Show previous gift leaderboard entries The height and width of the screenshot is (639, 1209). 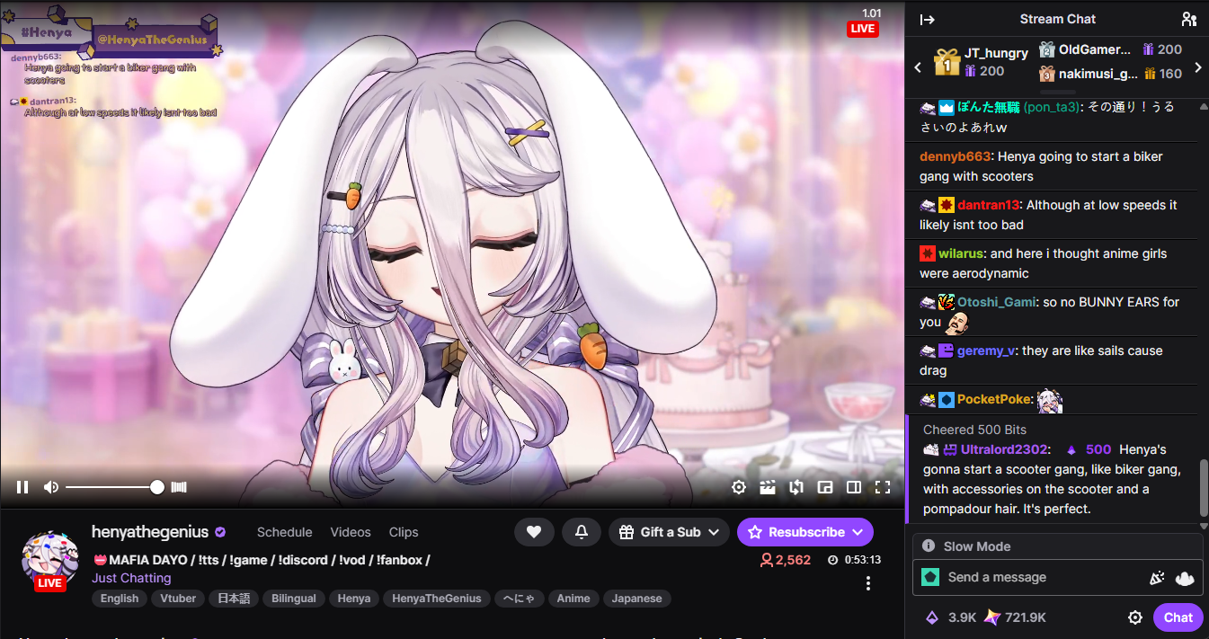(x=918, y=67)
